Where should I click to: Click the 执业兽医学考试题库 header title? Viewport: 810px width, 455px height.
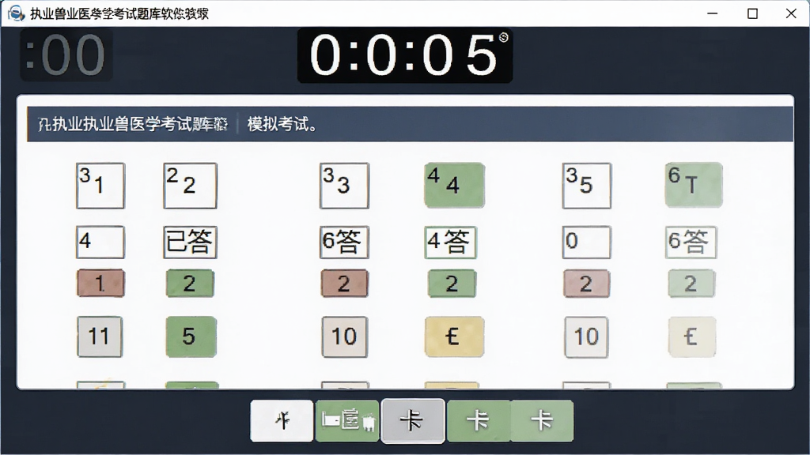point(133,124)
